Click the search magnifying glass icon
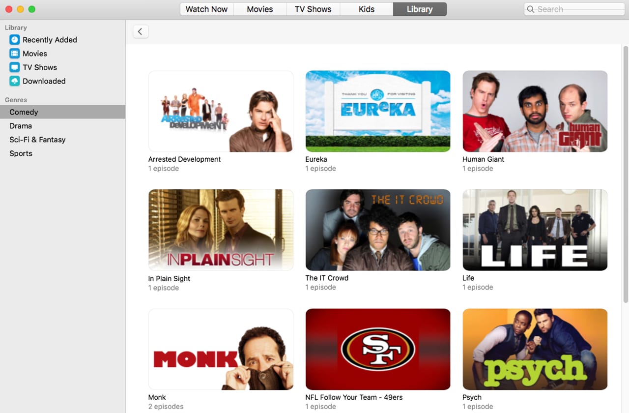 click(531, 9)
